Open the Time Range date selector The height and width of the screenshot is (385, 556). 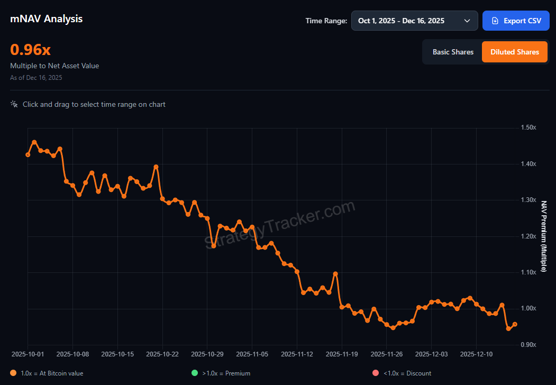coord(414,21)
